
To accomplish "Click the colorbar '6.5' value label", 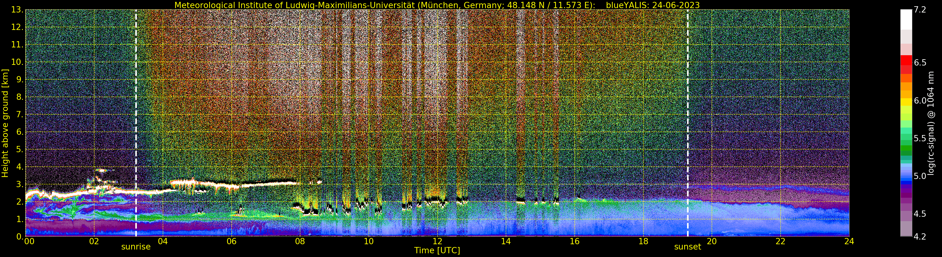I will (x=920, y=62).
